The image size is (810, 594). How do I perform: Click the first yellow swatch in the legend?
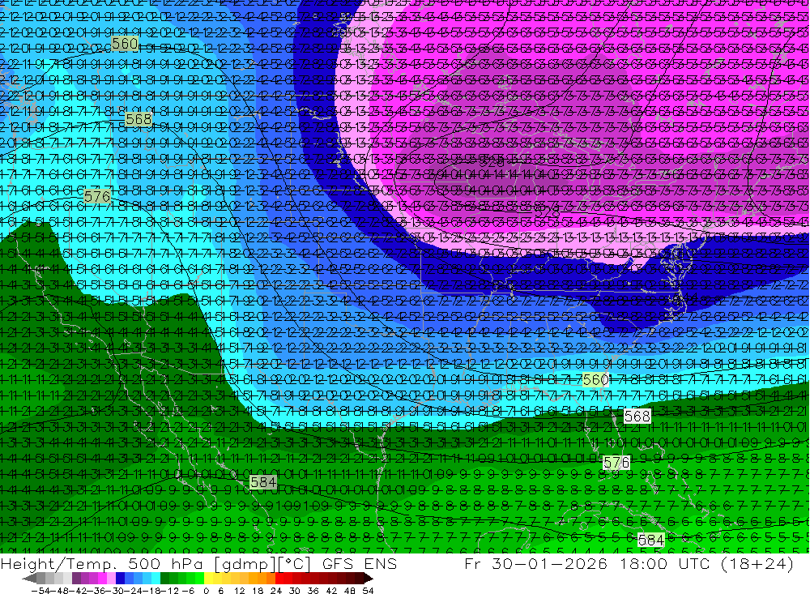point(209,579)
